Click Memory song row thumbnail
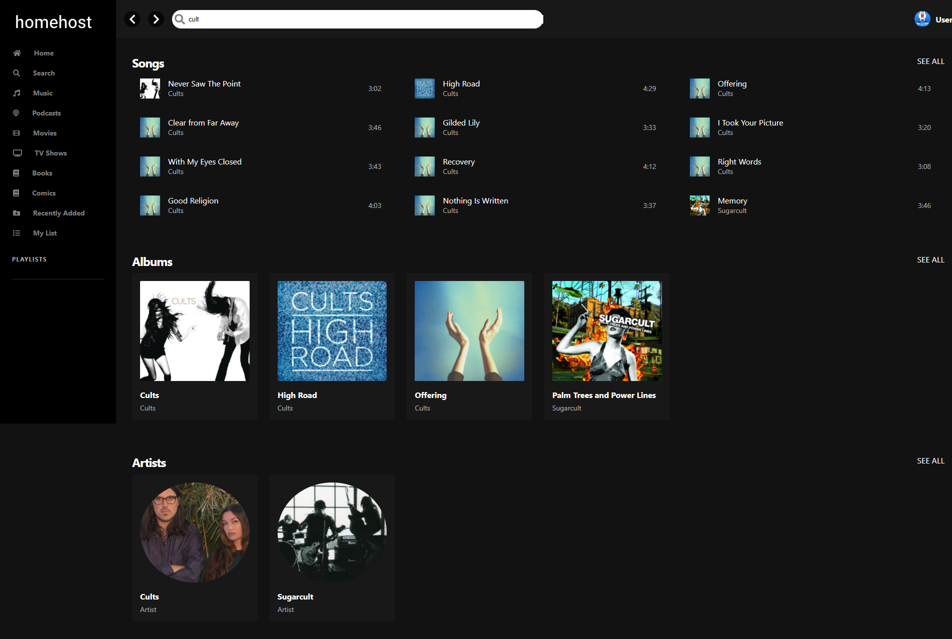The width and height of the screenshot is (952, 639). click(699, 205)
